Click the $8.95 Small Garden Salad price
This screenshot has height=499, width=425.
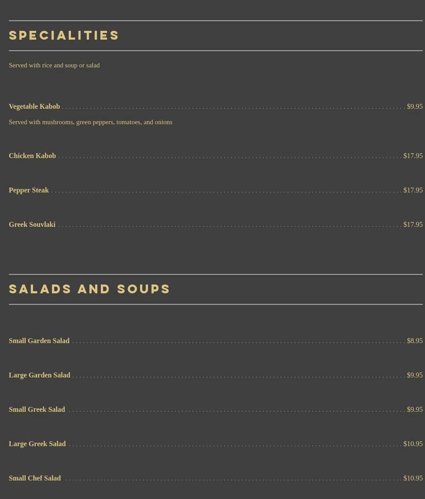coord(414,340)
